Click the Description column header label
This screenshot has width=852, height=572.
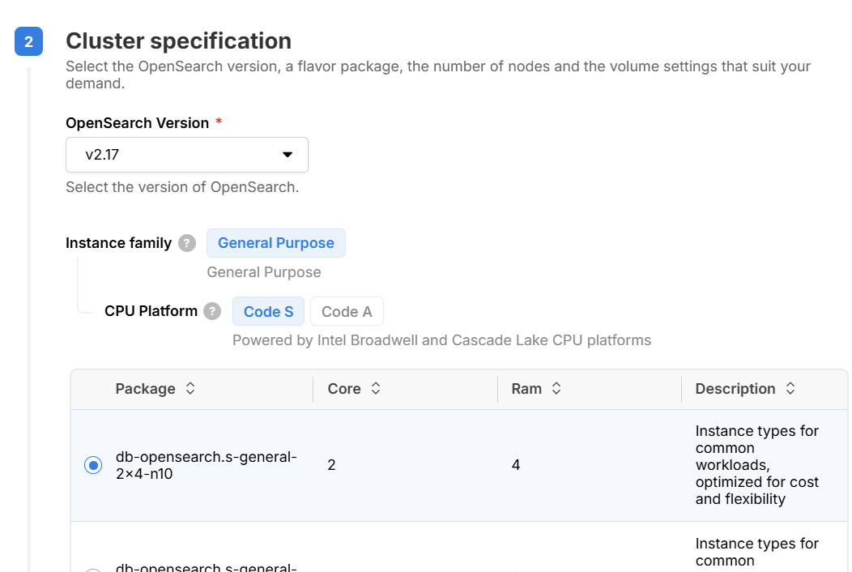[x=735, y=389]
